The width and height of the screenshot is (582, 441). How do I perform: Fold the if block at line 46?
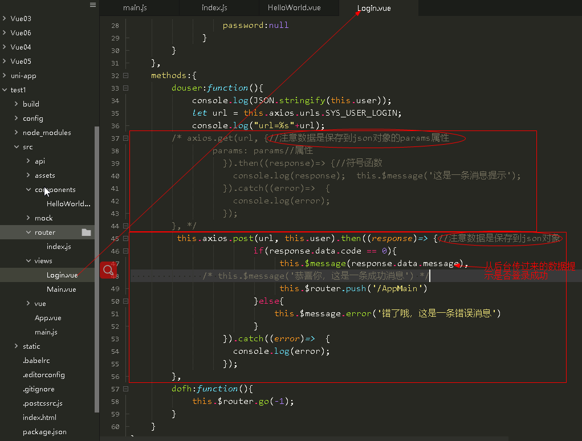[125, 251]
